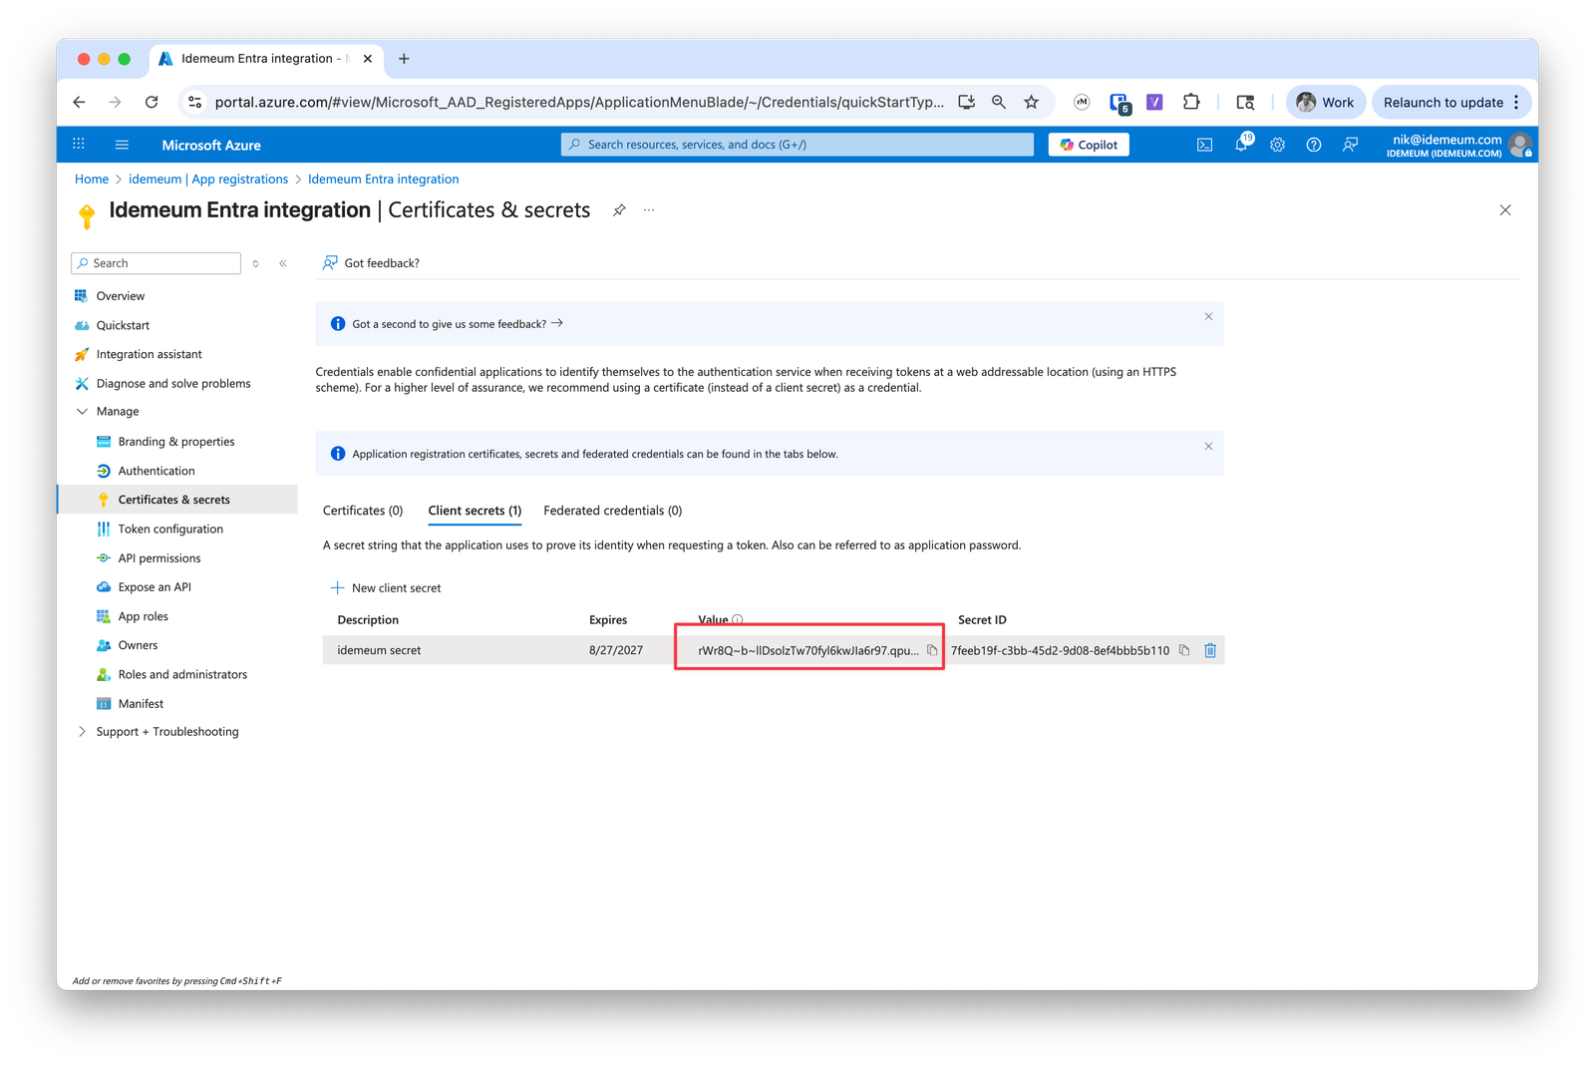Close the Certificates & secrets blade
The image size is (1595, 1065).
point(1505,210)
